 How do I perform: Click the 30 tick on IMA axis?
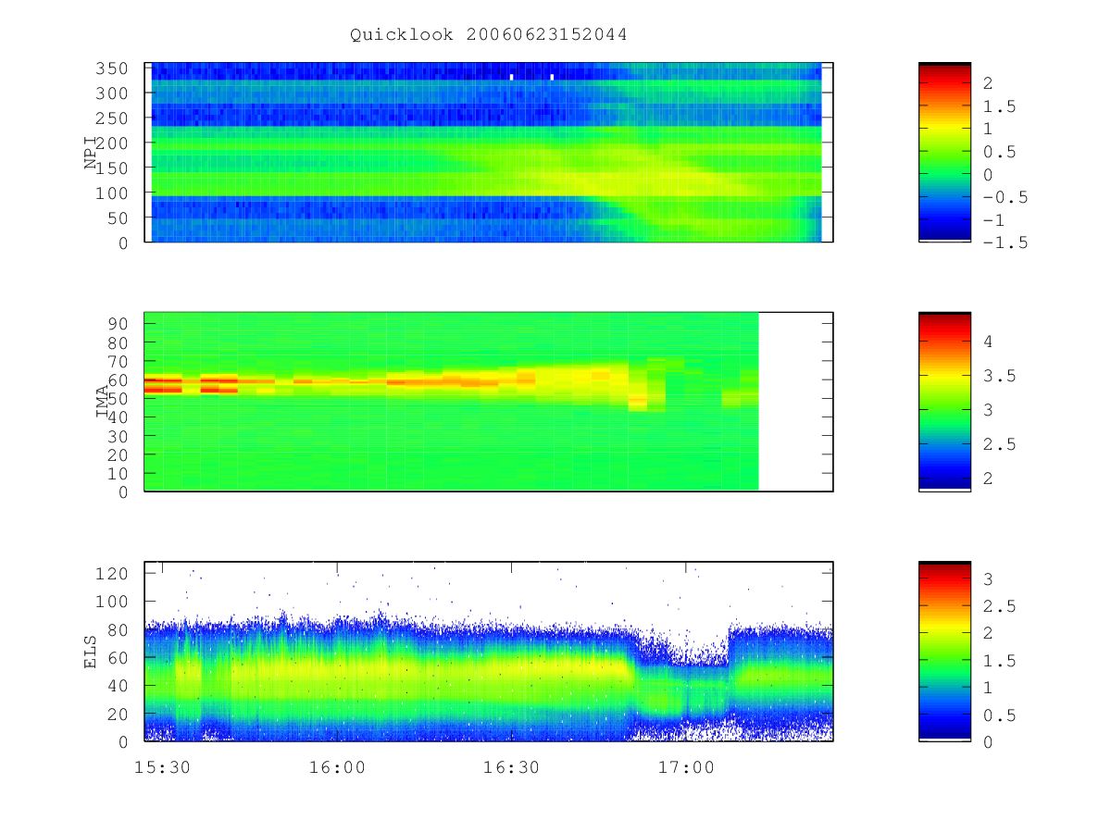click(x=119, y=436)
